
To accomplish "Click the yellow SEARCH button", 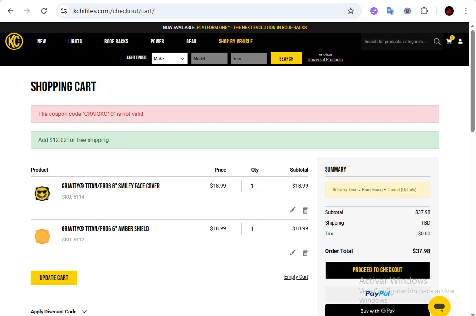I will 286,58.
